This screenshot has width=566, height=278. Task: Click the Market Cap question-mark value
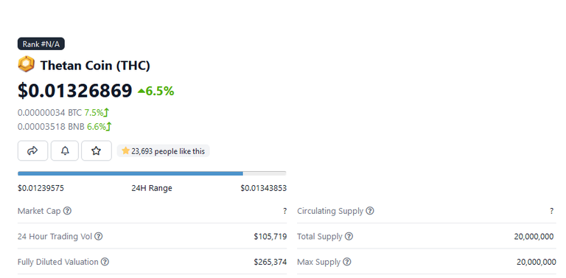tap(284, 211)
